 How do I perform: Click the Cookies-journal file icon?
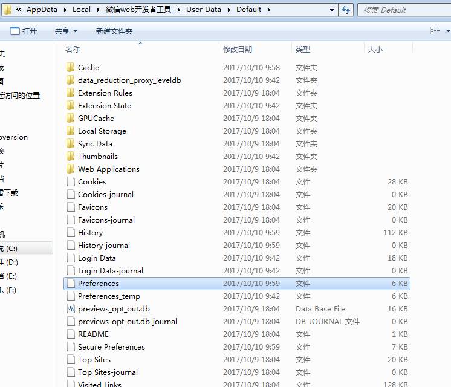71,194
